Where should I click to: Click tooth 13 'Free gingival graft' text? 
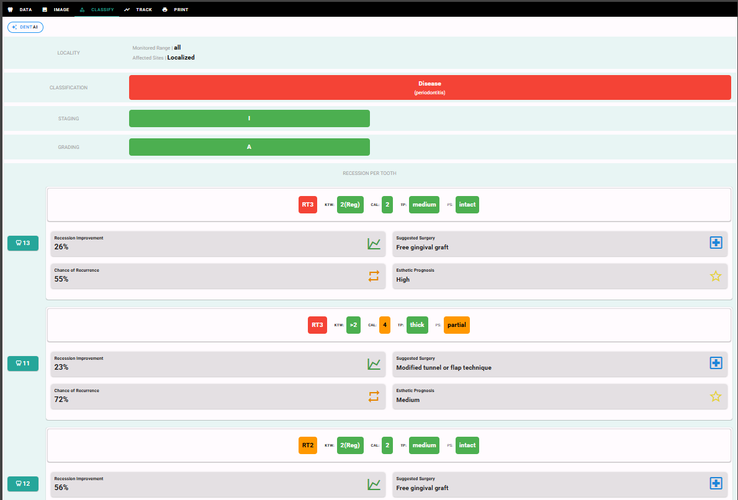click(422, 248)
